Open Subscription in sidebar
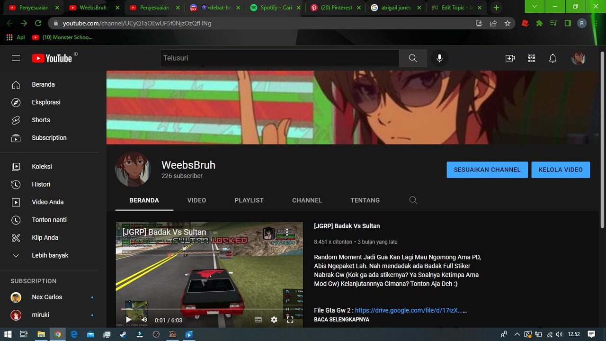 pos(50,138)
